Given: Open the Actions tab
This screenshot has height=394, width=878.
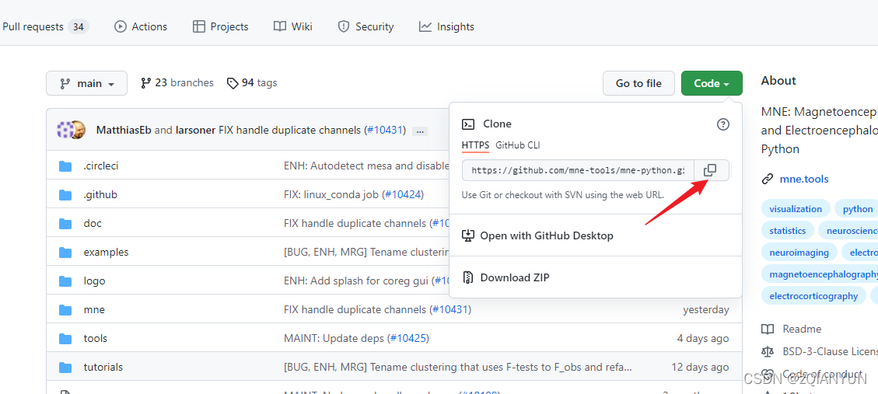Looking at the screenshot, I should pyautogui.click(x=141, y=26).
